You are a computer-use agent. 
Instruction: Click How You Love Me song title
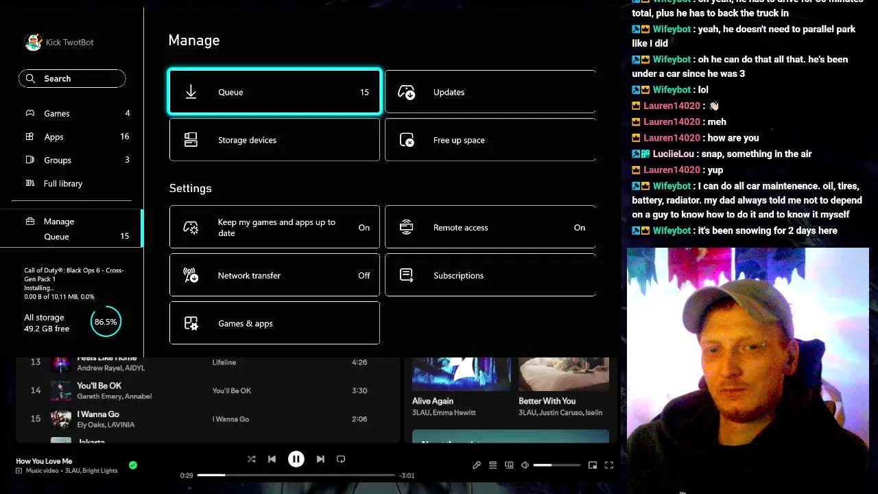(44, 461)
